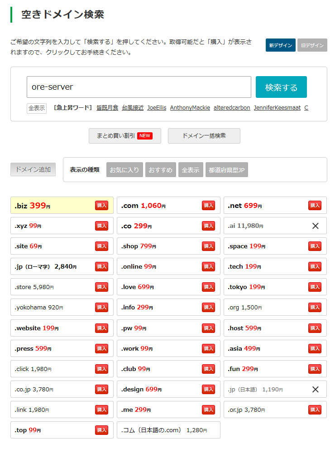
Task: Purchase the .club domain for 99円
Action: [x=208, y=369]
